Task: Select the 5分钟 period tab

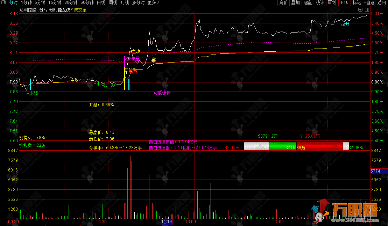Action: [40, 3]
